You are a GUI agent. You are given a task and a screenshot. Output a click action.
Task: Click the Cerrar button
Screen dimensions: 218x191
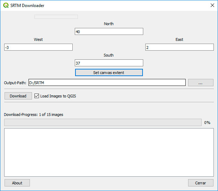(201, 183)
